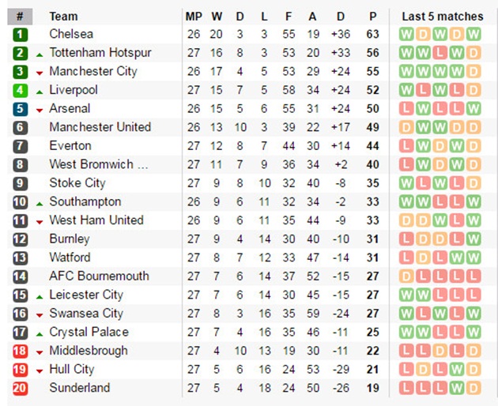Image resolution: width=498 pixels, height=406 pixels.
Task: Click the green up arrow beside Tottenham Hotspur
Action: point(40,55)
